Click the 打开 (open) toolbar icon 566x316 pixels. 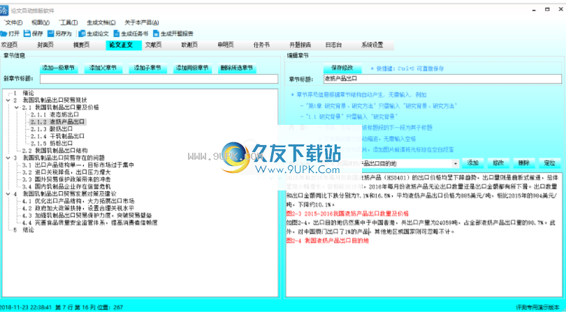[4, 33]
